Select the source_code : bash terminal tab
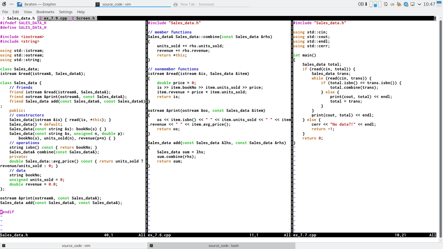 click(223, 245)
